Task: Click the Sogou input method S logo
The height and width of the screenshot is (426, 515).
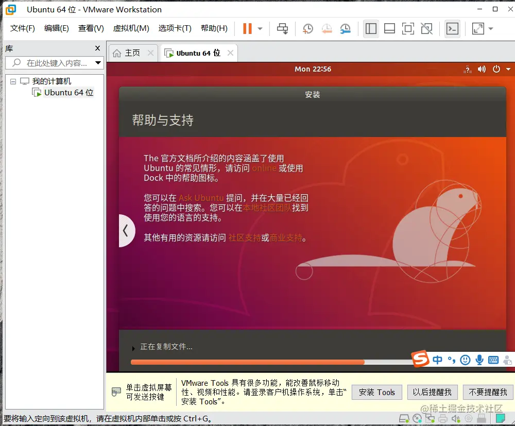Action: 420,359
